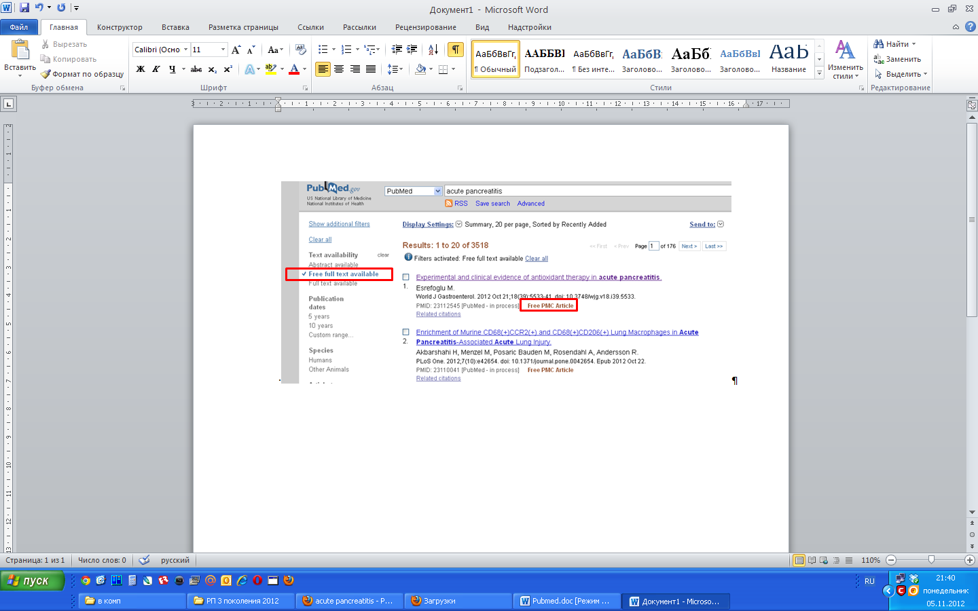
Task: Open Найти find tool
Action: pyautogui.click(x=894, y=44)
